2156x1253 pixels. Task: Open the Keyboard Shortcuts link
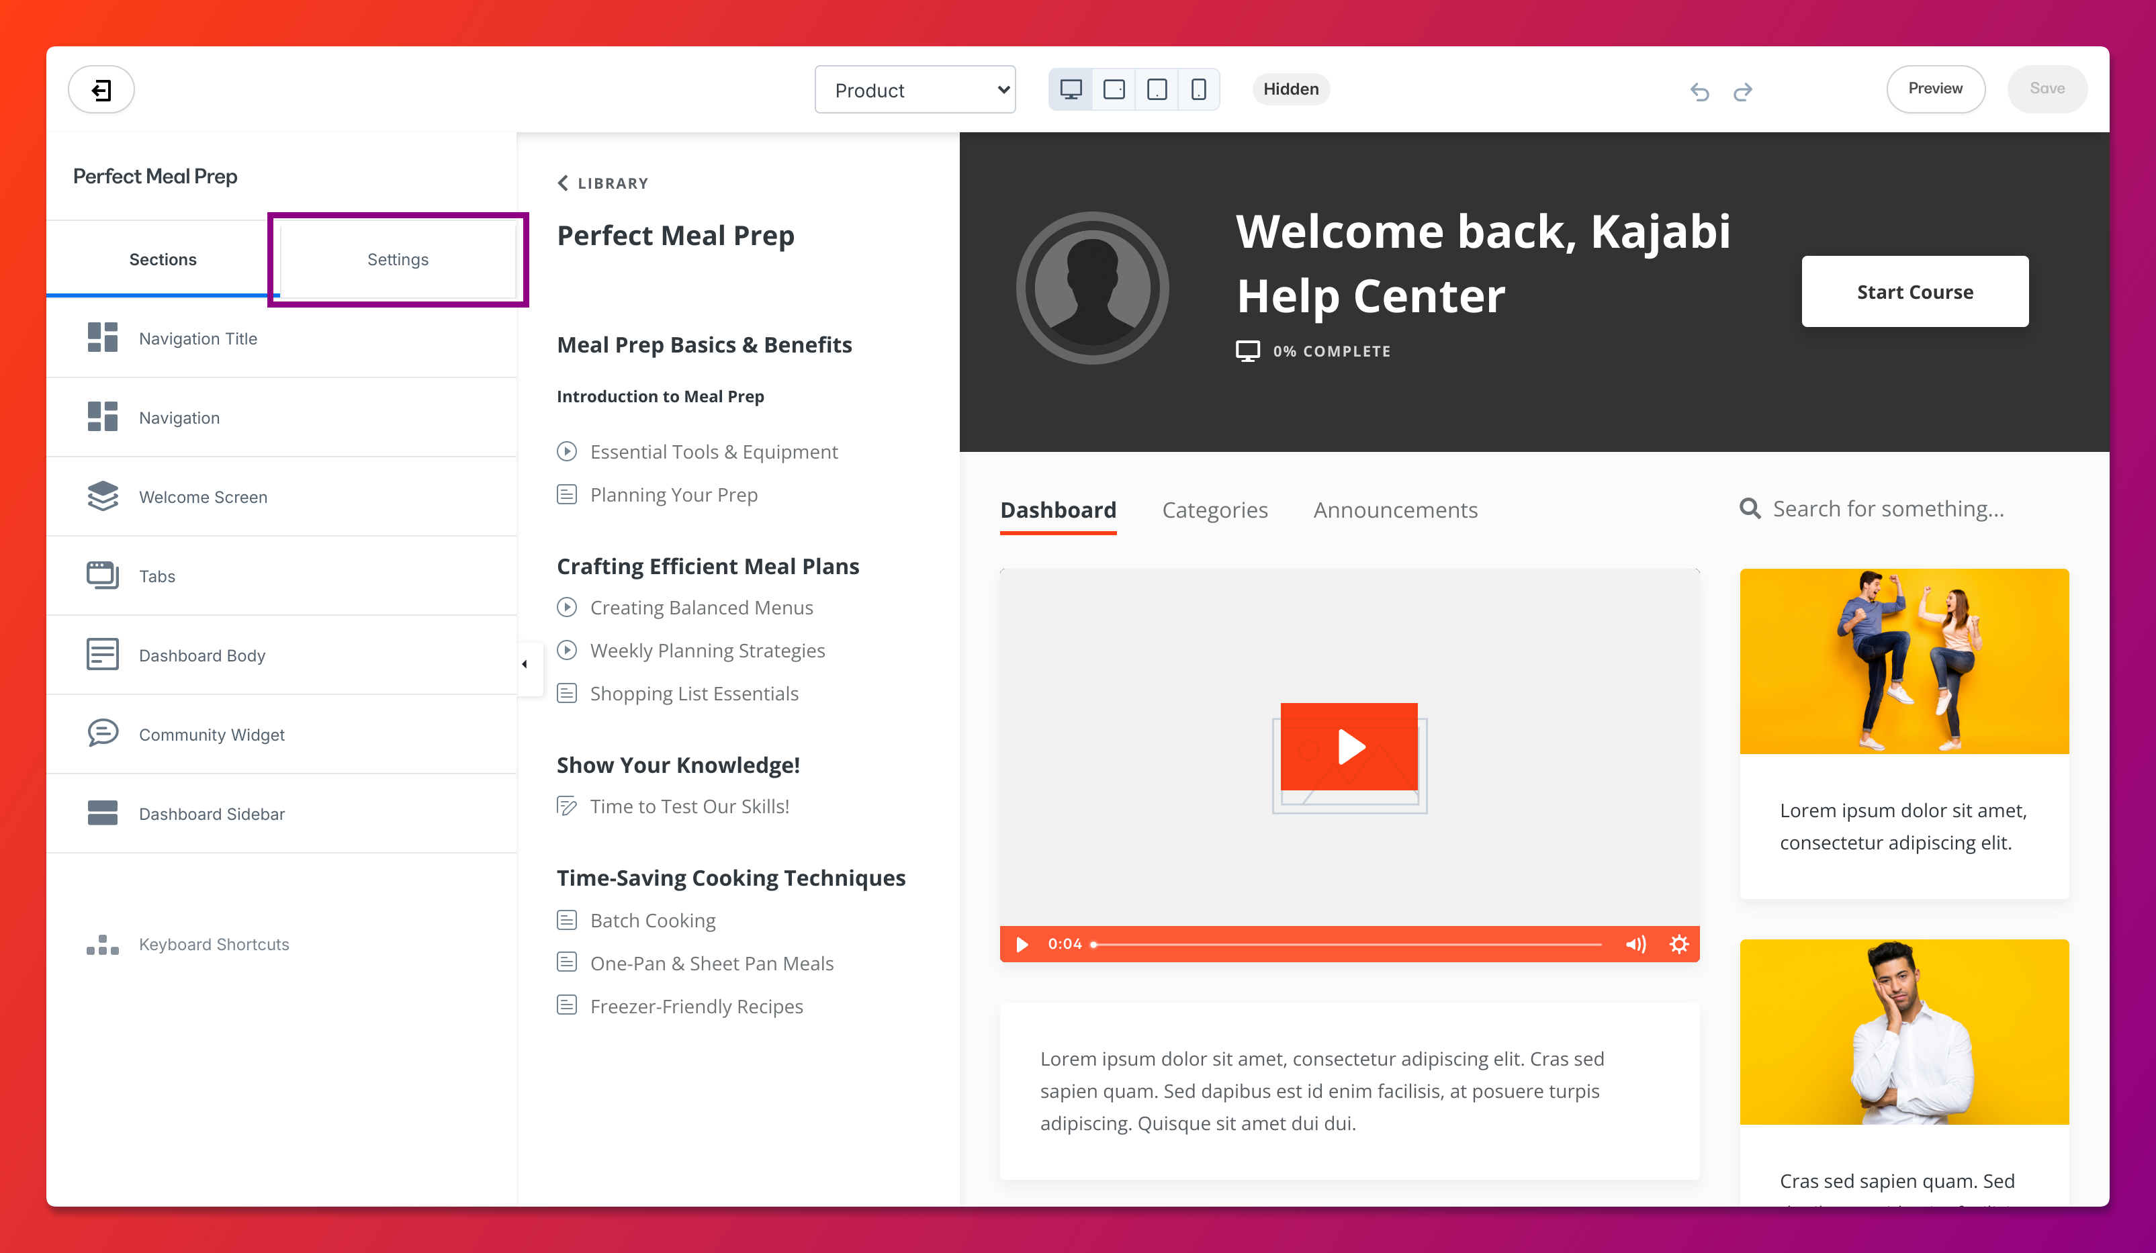click(214, 944)
